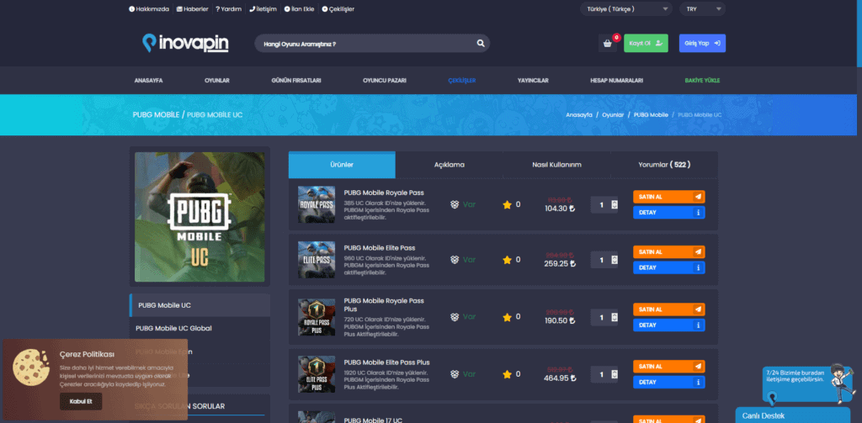Click the Kayıt Ol button
This screenshot has width=862, height=423.
click(x=646, y=44)
